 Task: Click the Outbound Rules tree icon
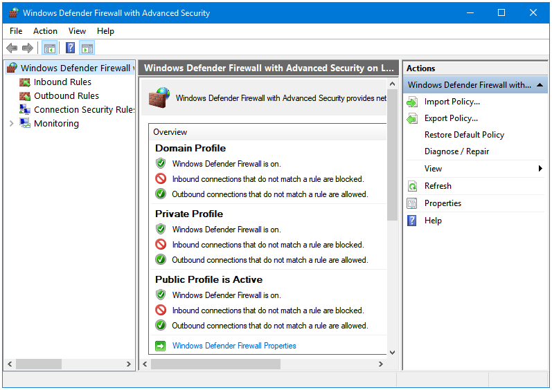(25, 96)
